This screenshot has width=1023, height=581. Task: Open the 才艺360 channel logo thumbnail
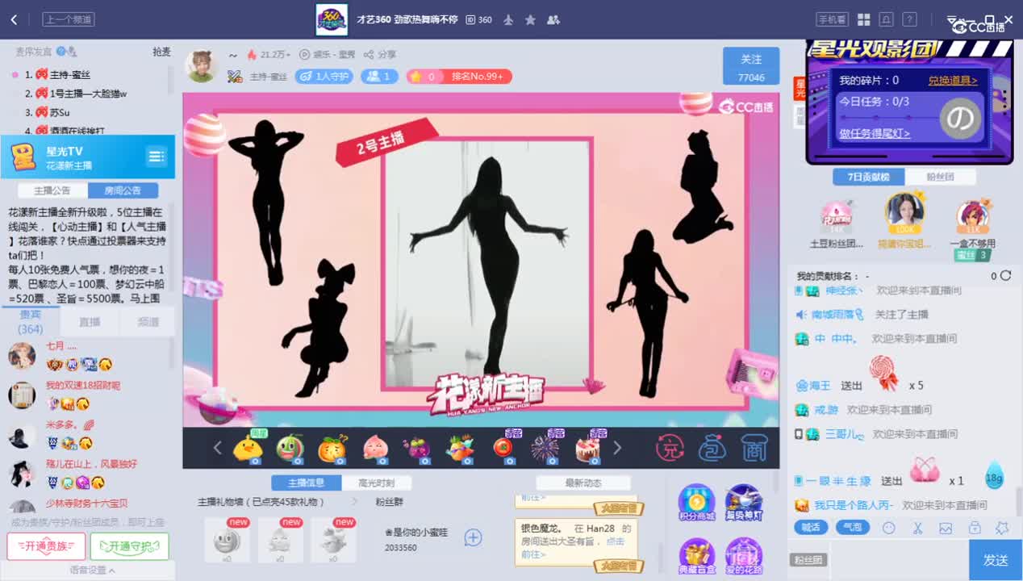coord(332,19)
